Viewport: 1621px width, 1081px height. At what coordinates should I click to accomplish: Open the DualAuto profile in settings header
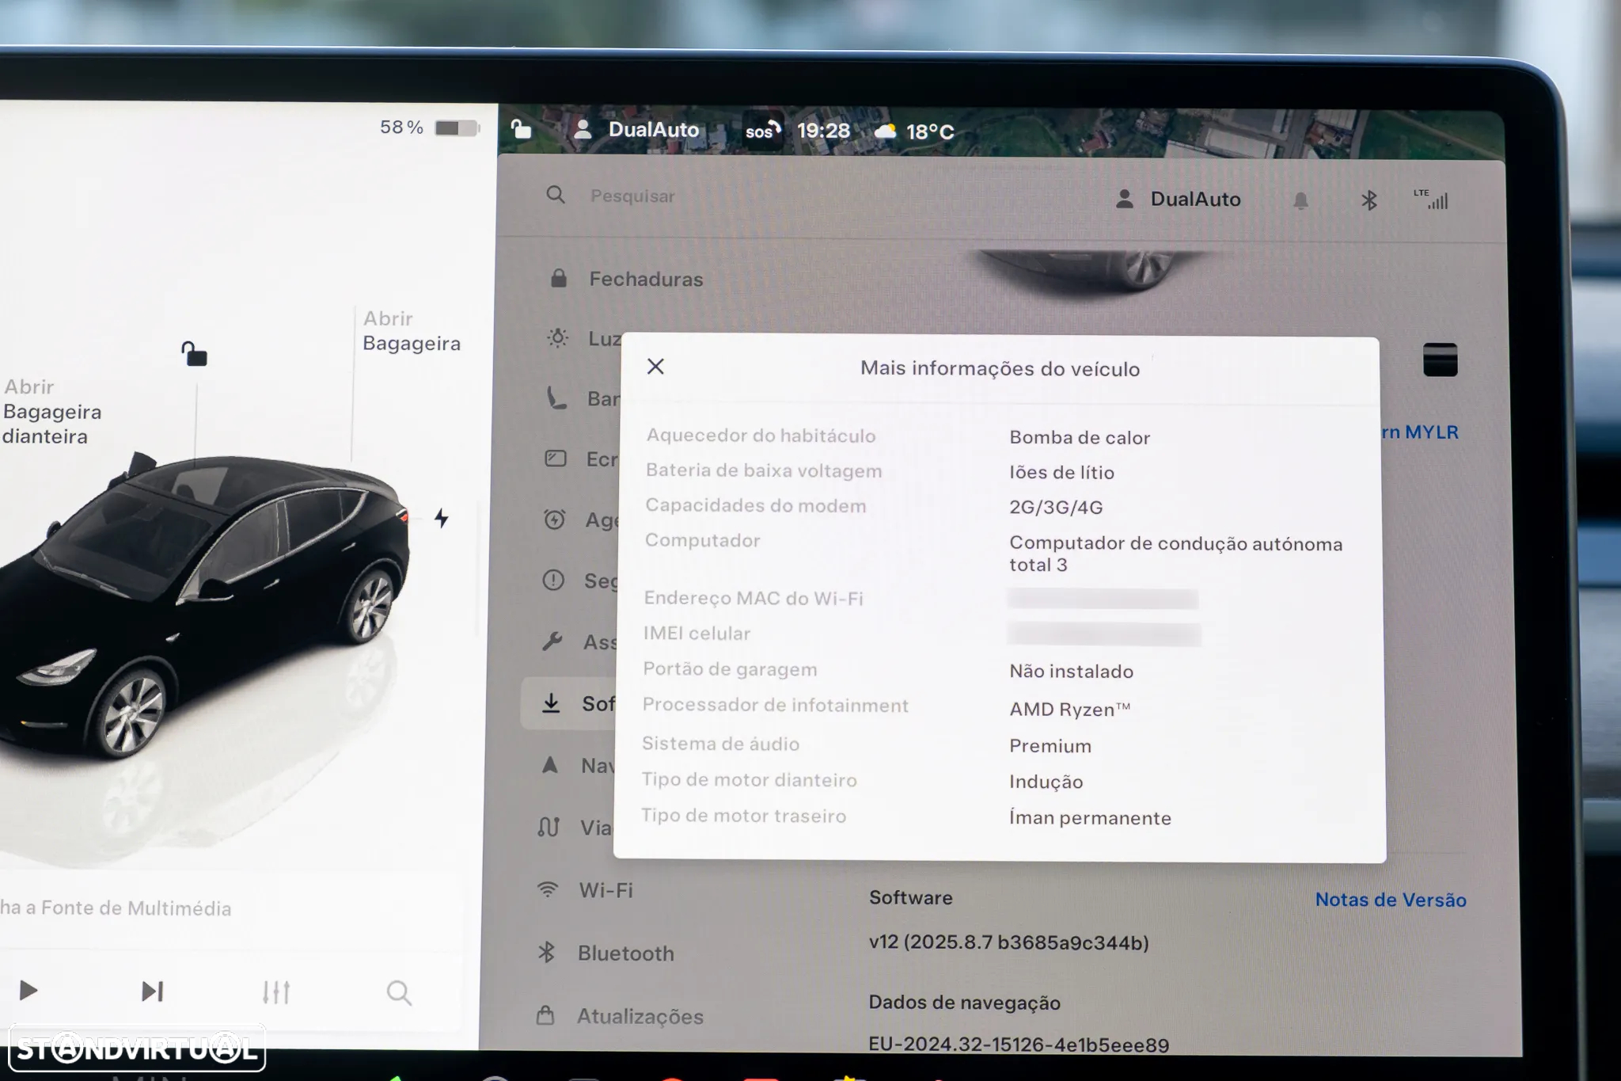(x=1178, y=200)
